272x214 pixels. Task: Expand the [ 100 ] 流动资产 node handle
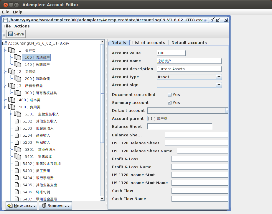[11, 57]
